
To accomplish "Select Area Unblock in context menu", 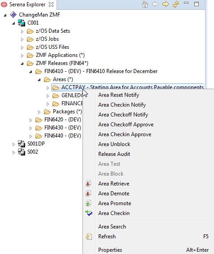I will [114, 144].
